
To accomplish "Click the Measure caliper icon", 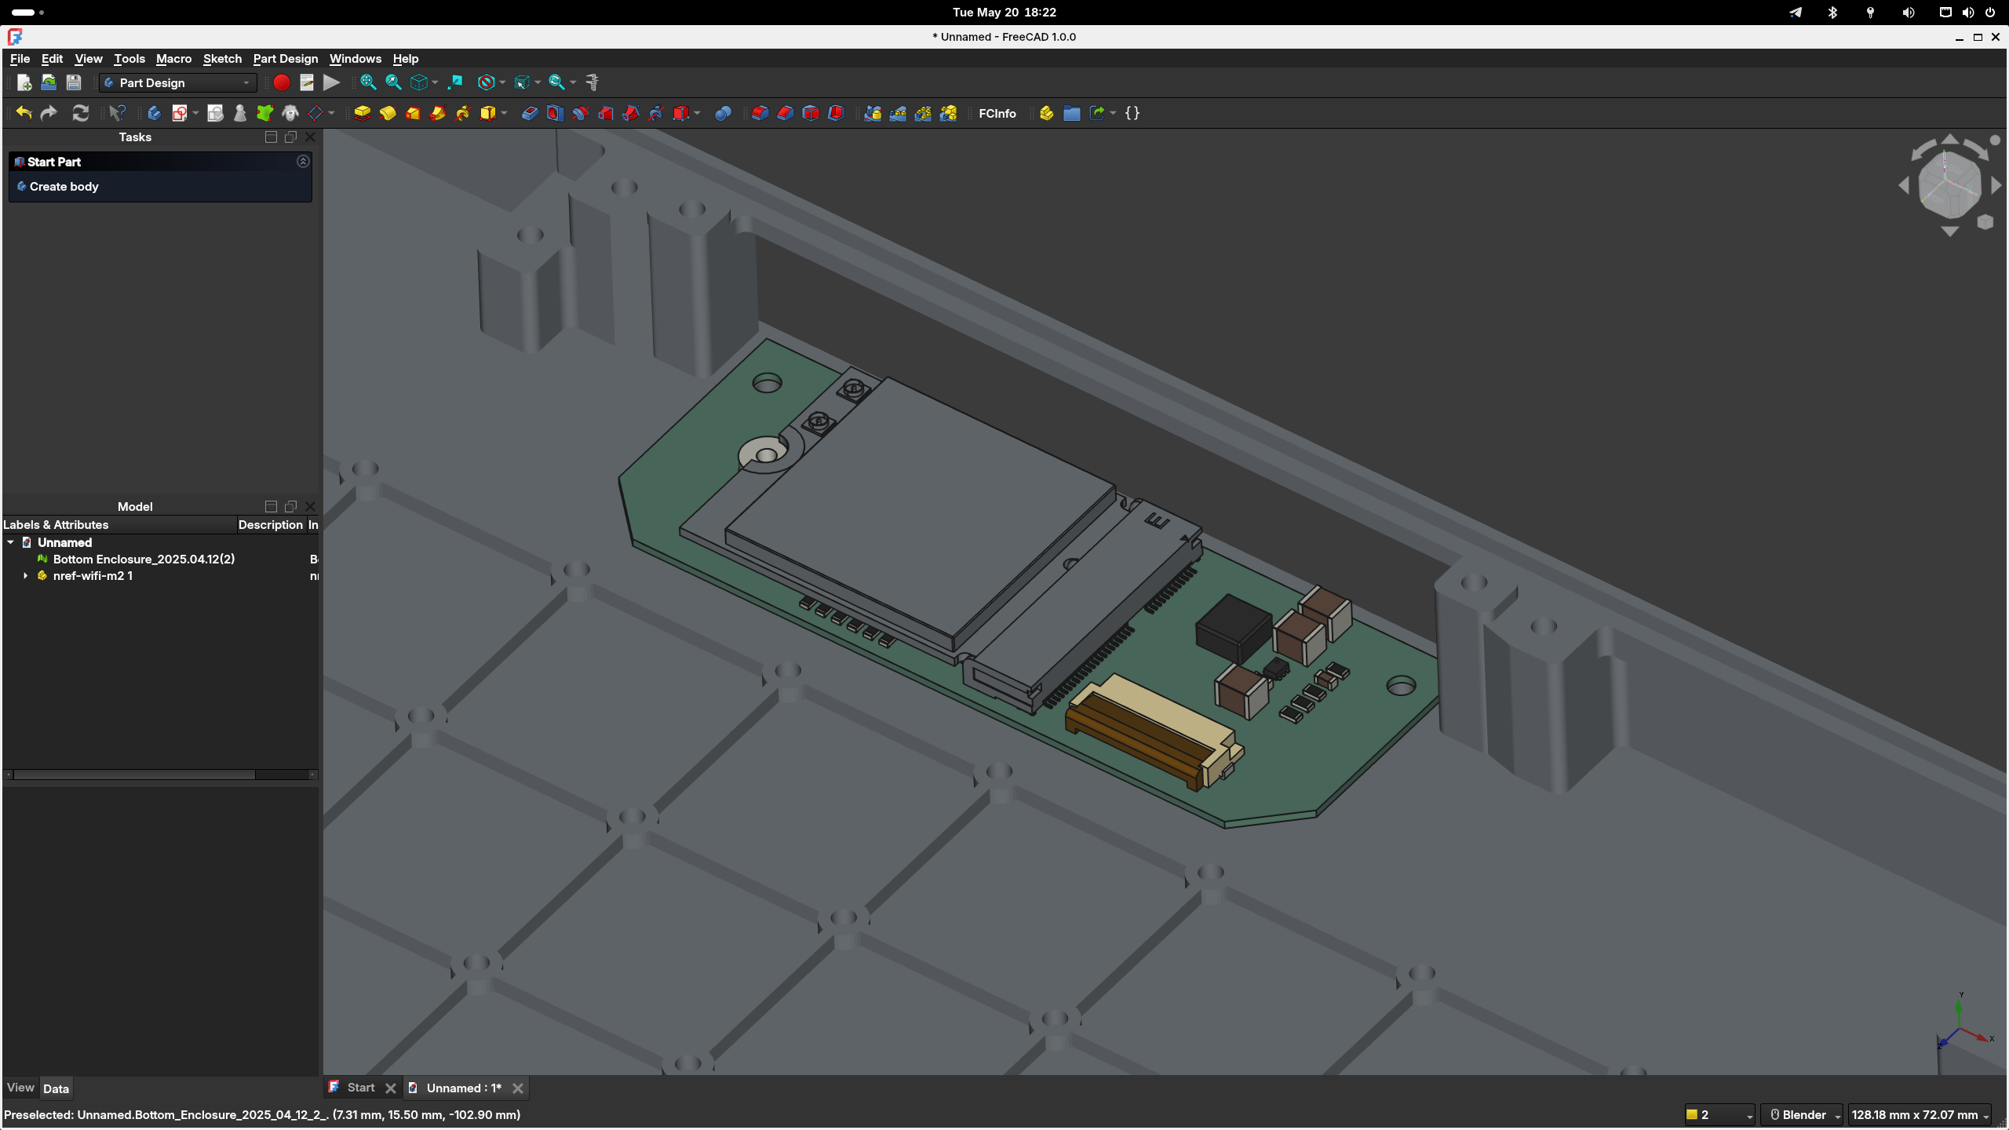I will click(592, 82).
